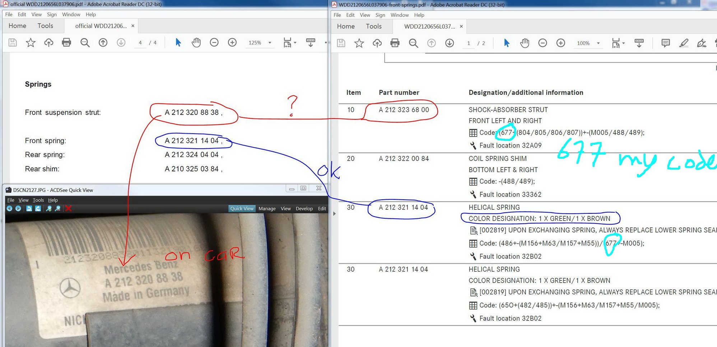This screenshot has width=717, height=347.
Task: Select Hand pan tool in left Acrobat window
Action: (196, 43)
